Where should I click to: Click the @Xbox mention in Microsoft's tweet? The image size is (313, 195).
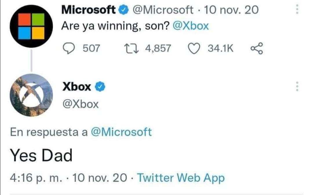tap(190, 26)
